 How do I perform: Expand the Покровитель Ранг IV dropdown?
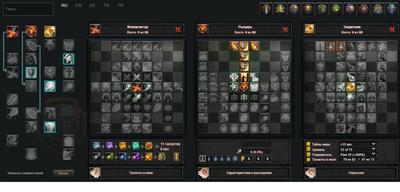coord(358,154)
